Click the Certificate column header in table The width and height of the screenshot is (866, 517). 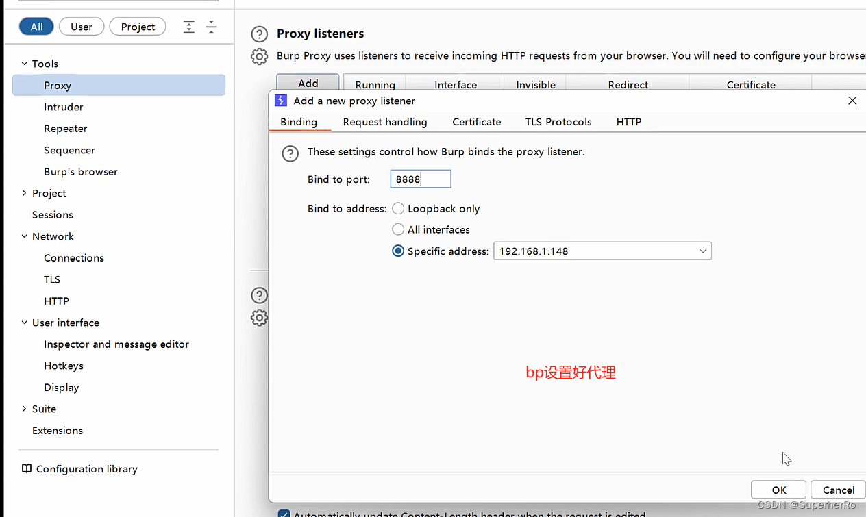coord(751,84)
